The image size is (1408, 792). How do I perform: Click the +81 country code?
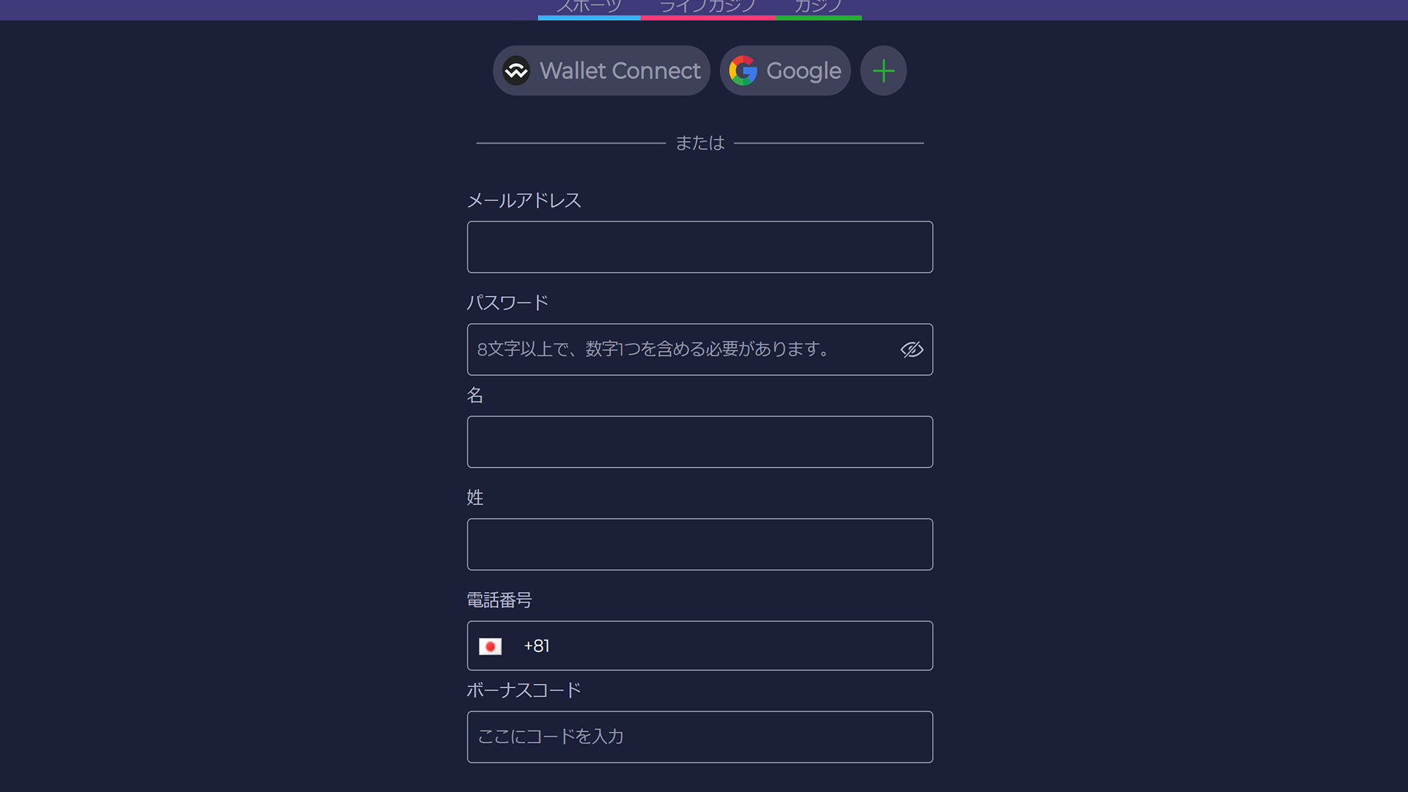click(x=537, y=646)
